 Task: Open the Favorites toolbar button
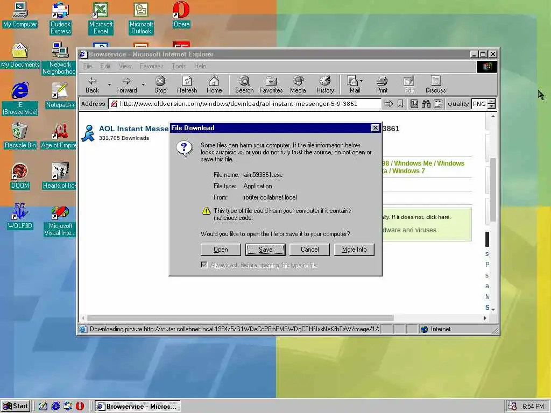pos(271,84)
